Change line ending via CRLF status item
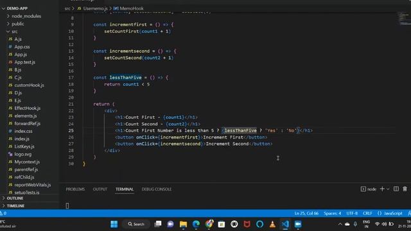411x231 pixels. coord(367,214)
